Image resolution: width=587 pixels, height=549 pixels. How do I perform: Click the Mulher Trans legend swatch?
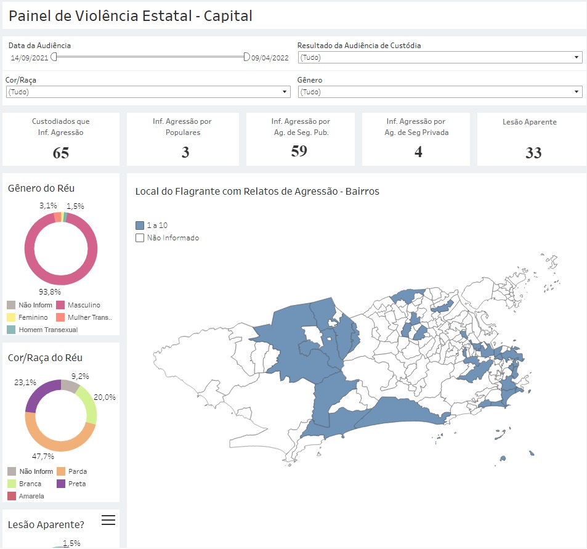[60, 317]
